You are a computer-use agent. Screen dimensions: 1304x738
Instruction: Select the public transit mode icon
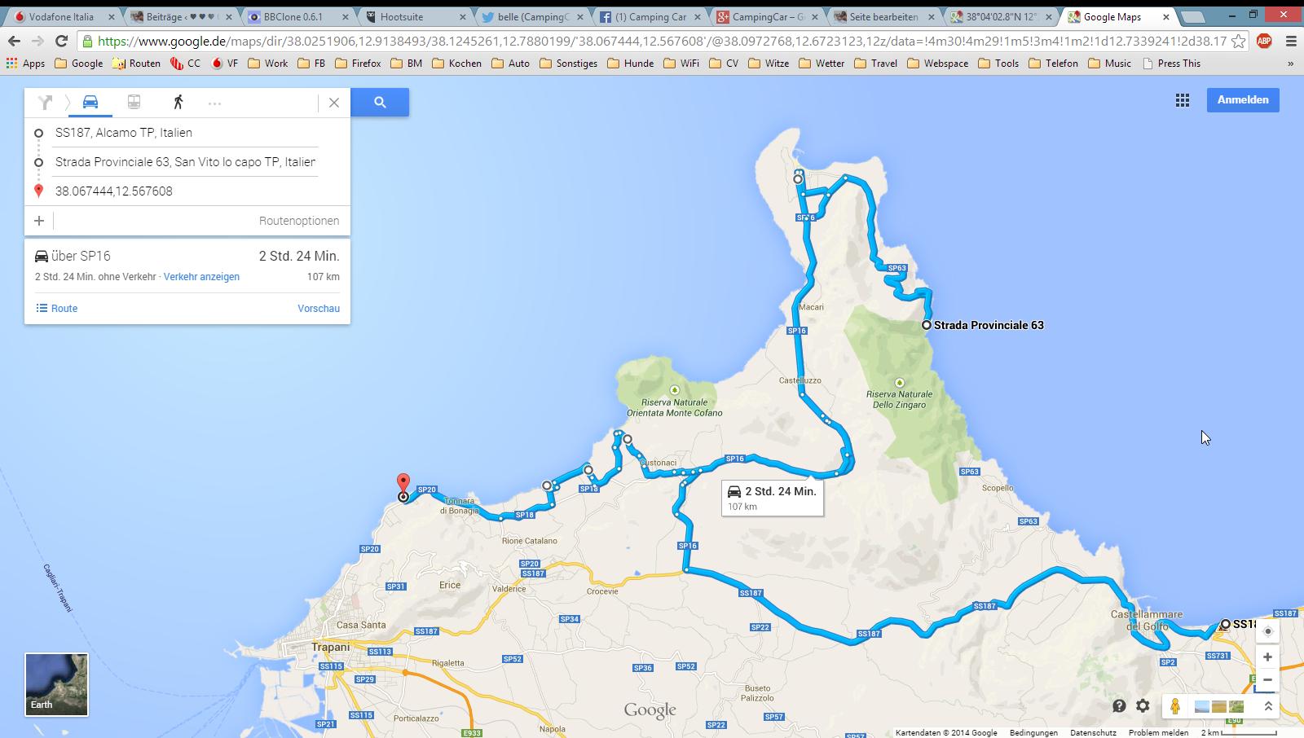[134, 102]
